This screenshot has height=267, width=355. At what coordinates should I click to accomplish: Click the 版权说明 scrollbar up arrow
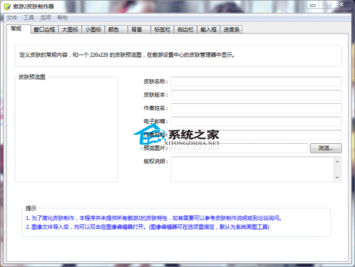338,161
